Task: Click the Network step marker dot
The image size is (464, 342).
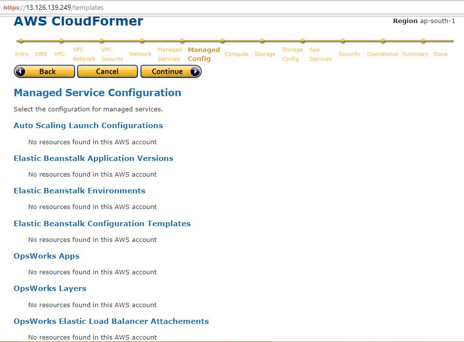Action: (142, 41)
